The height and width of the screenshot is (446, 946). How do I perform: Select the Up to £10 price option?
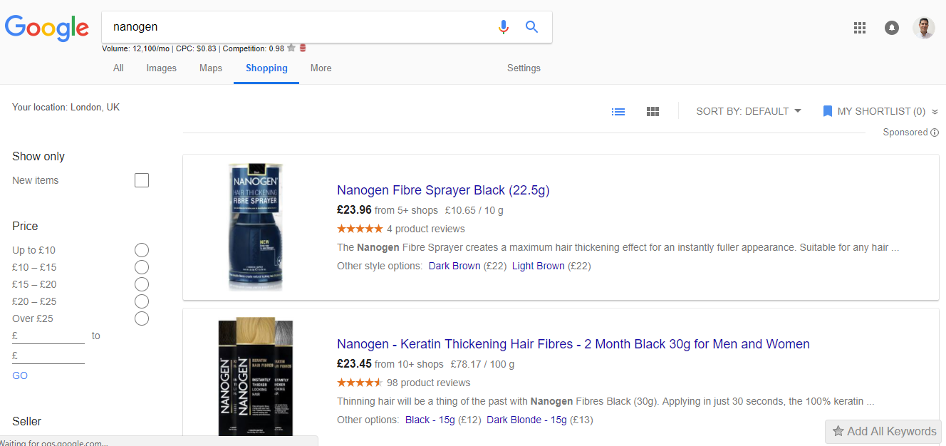pyautogui.click(x=142, y=250)
